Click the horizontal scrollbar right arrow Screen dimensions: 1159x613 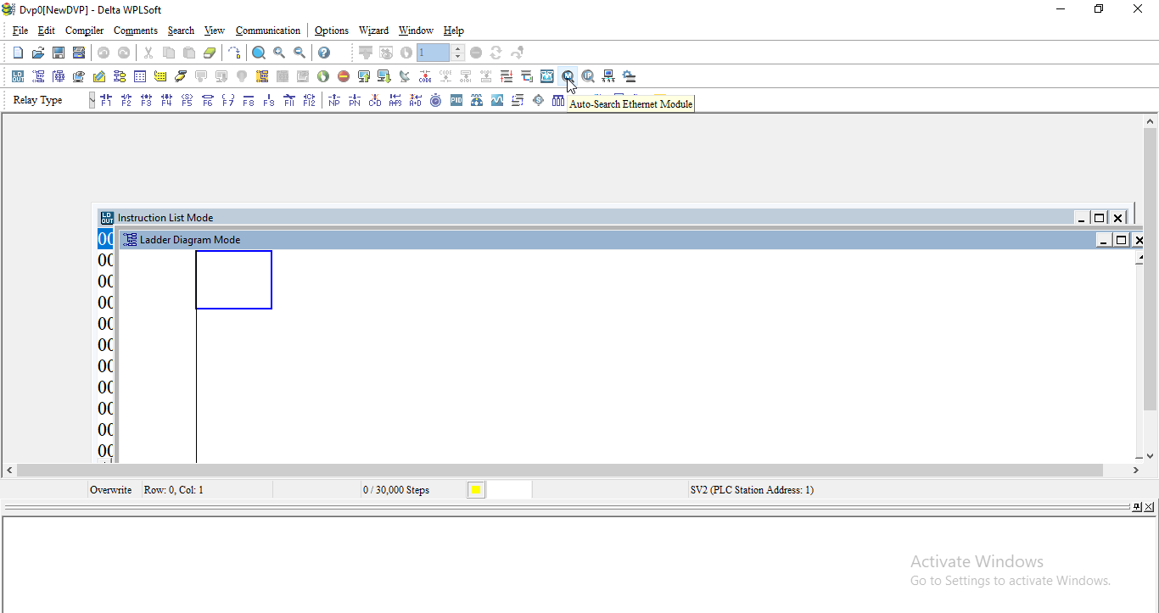point(1136,470)
